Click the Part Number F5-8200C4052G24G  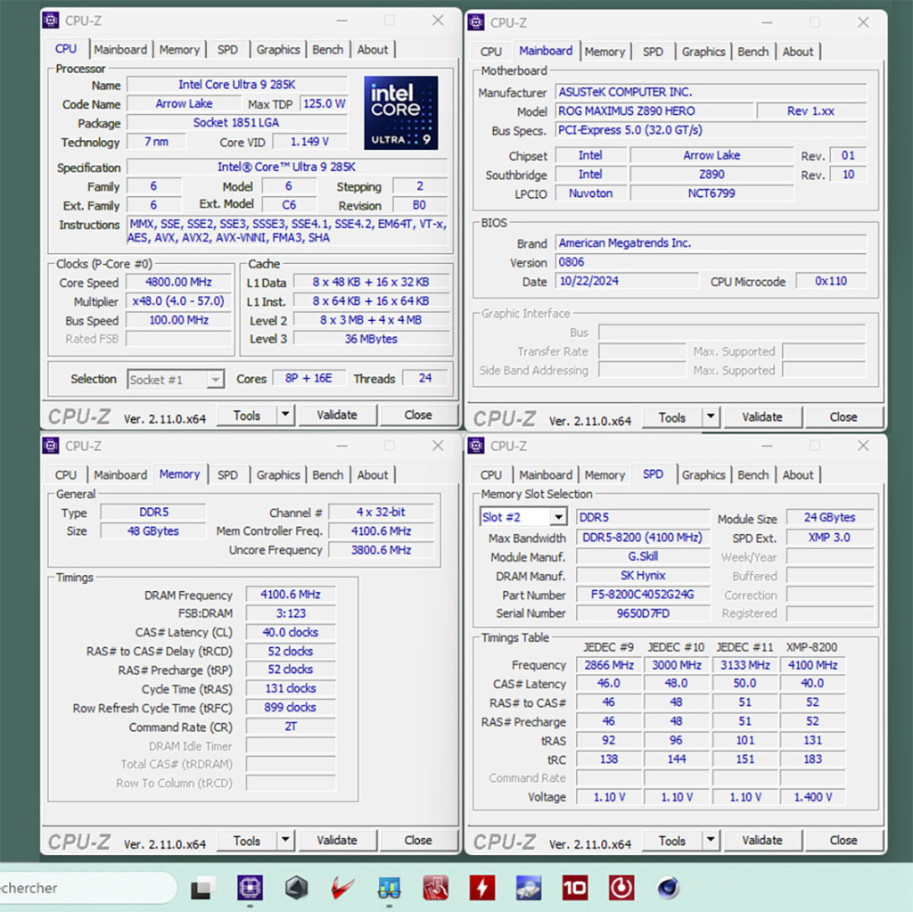click(x=643, y=595)
